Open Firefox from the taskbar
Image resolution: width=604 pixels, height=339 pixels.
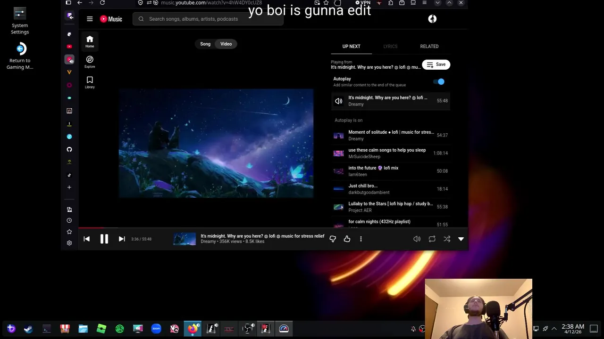[193, 329]
